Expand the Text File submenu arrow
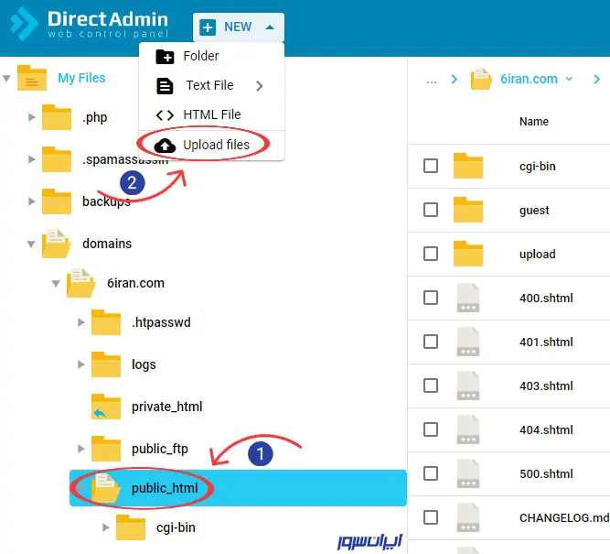The image size is (610, 554). [x=260, y=86]
